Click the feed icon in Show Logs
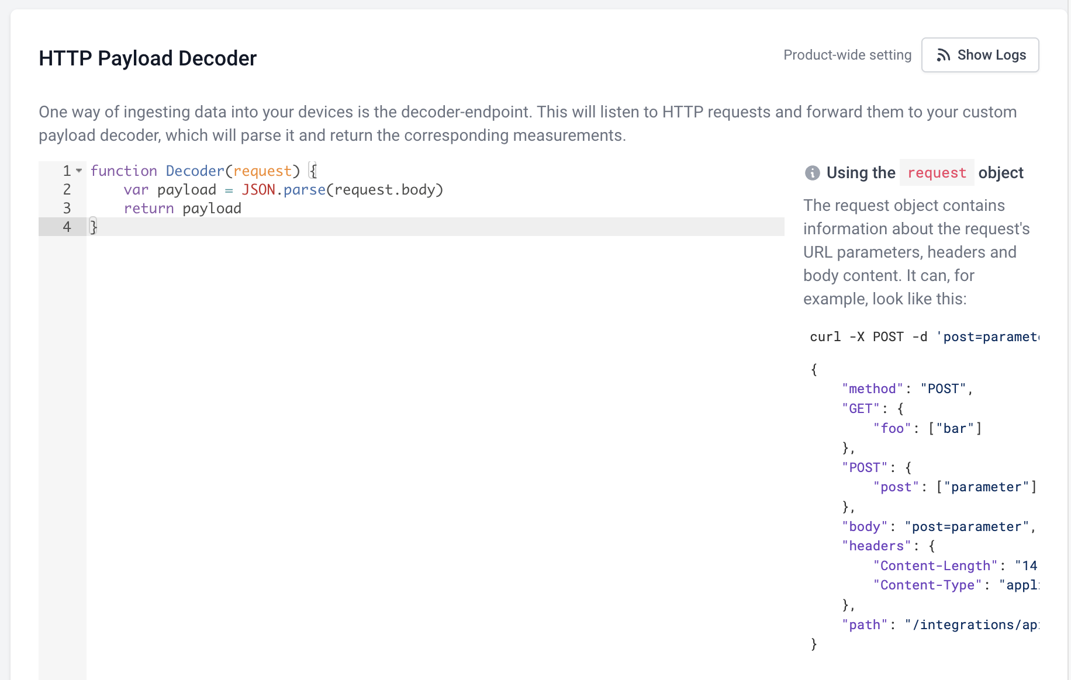The width and height of the screenshot is (1071, 680). [x=943, y=55]
